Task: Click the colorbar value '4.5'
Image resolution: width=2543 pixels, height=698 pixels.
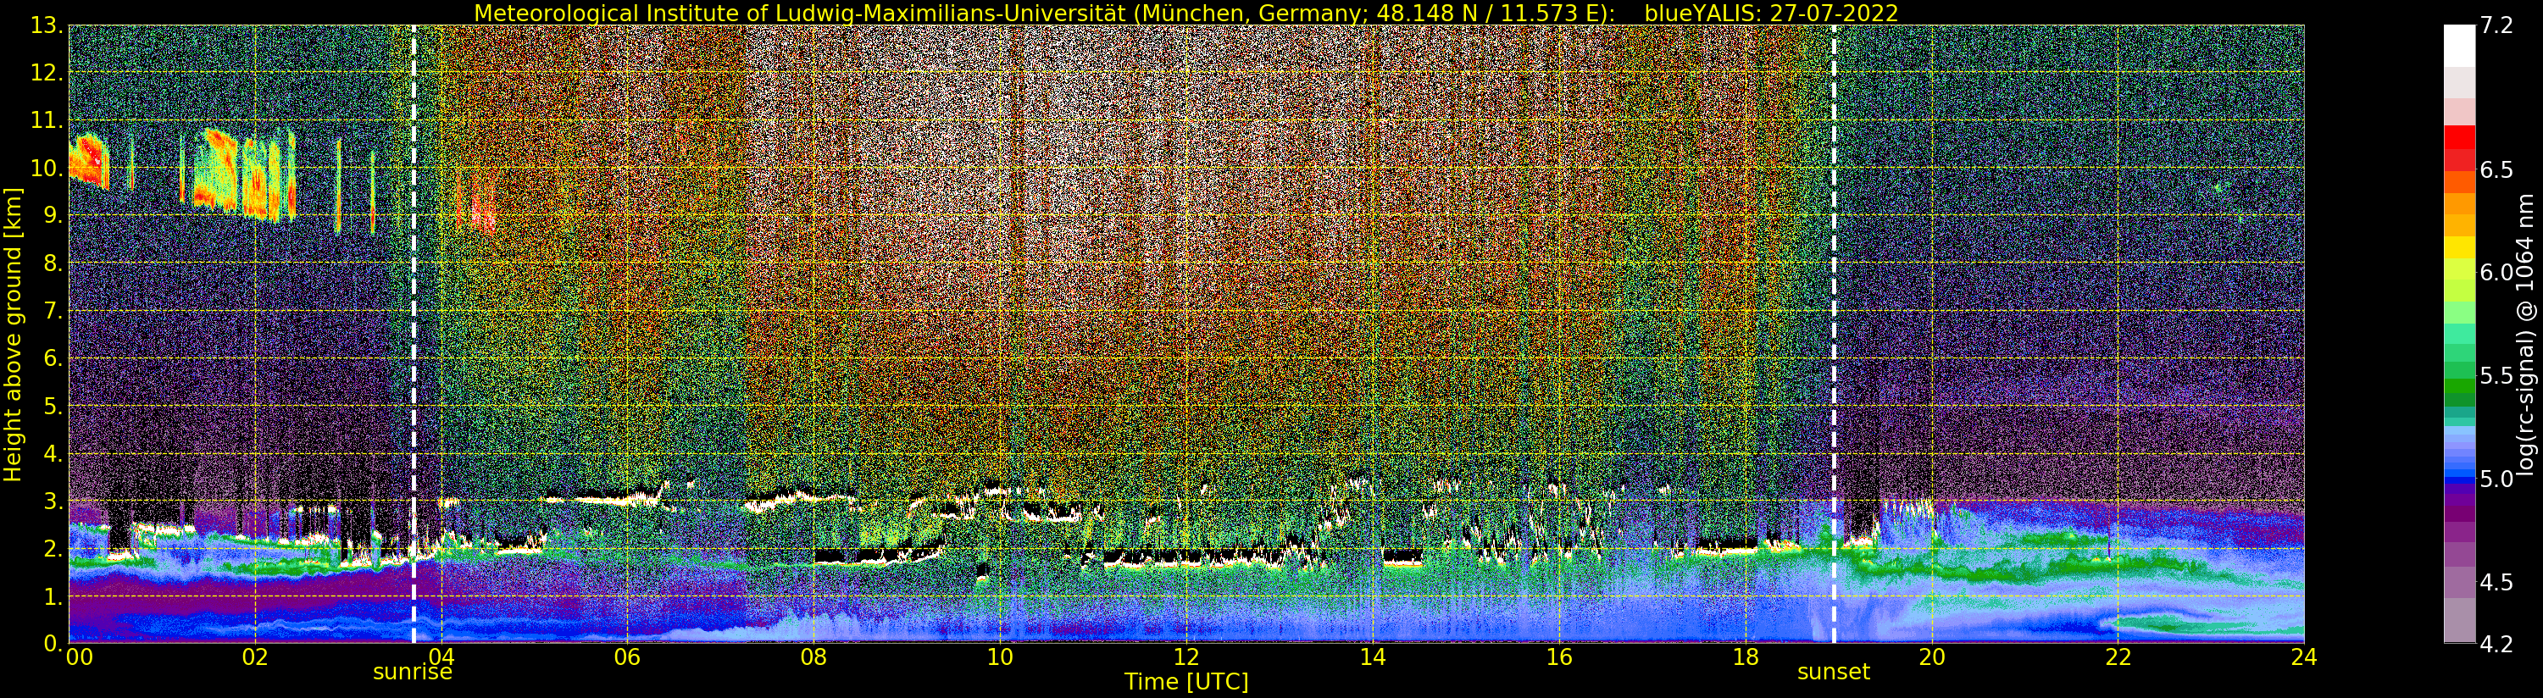Action: 2496,581
